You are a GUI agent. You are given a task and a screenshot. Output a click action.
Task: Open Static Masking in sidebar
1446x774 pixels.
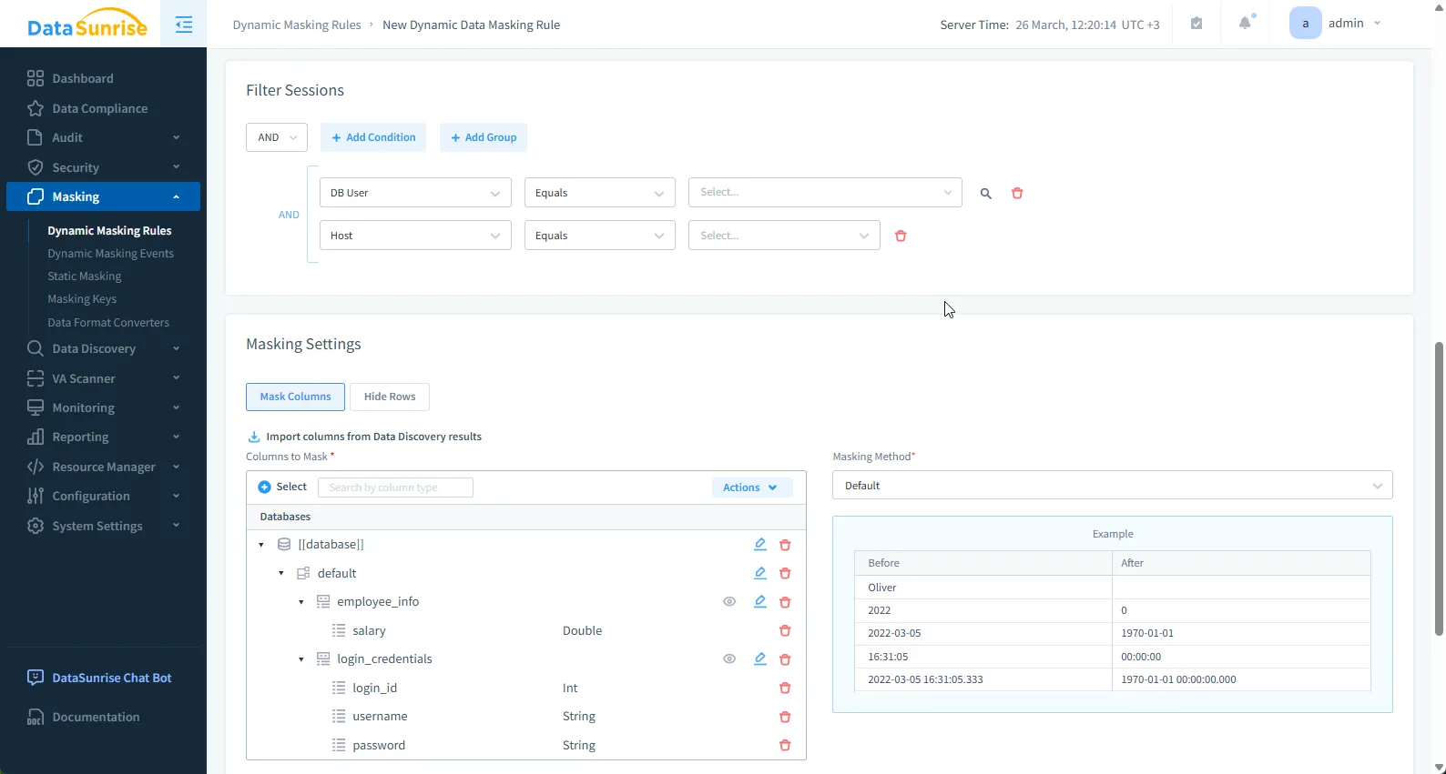point(85,276)
